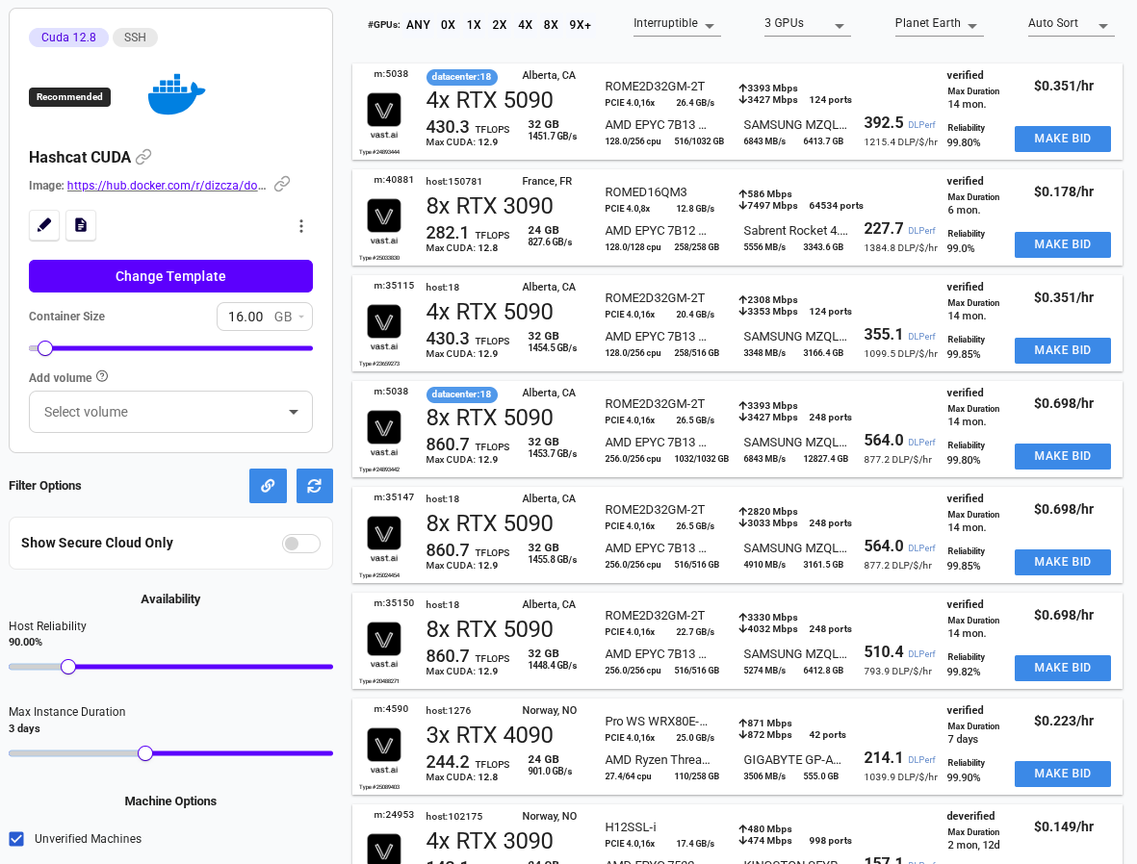1137x864 pixels.
Task: Make bid on m:35115 4x RTX 5090
Action: pyautogui.click(x=1062, y=350)
